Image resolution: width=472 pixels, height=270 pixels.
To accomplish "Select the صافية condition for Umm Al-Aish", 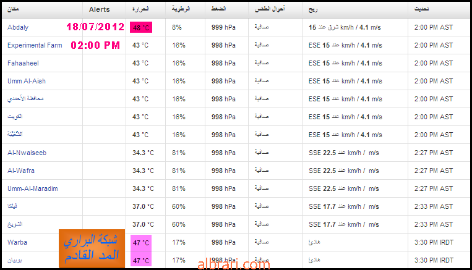I will pos(262,80).
